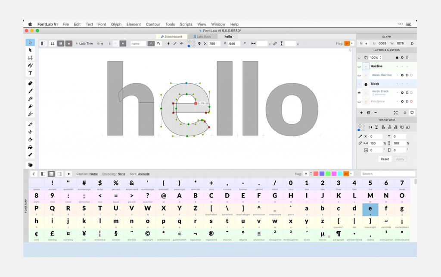Screen dimensions: 441x277
Task: Open the Scripts menu
Action: (x=186, y=24)
